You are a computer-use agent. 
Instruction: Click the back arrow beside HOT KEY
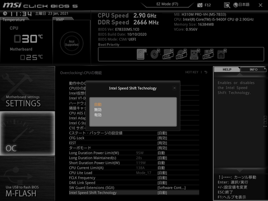click(x=206, y=72)
